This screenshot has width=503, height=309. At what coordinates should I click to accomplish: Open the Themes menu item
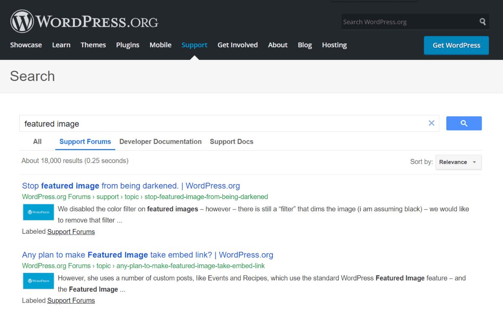point(93,45)
